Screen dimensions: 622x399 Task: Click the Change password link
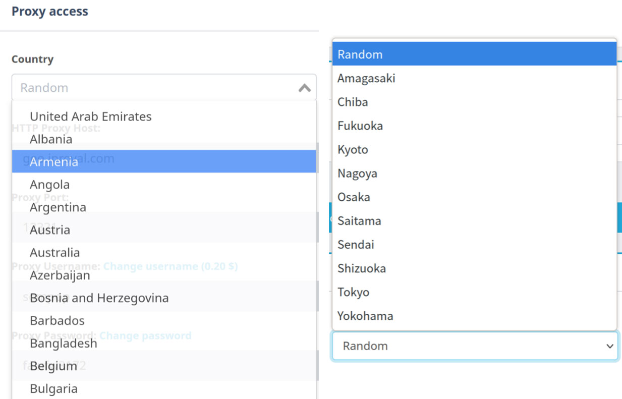pos(145,335)
